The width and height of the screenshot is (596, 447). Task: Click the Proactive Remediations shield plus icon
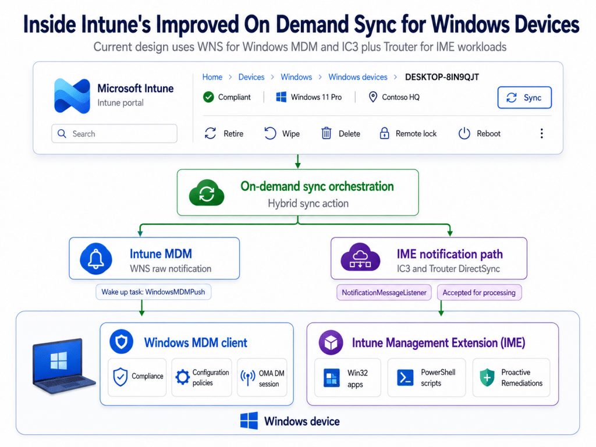coord(487,377)
